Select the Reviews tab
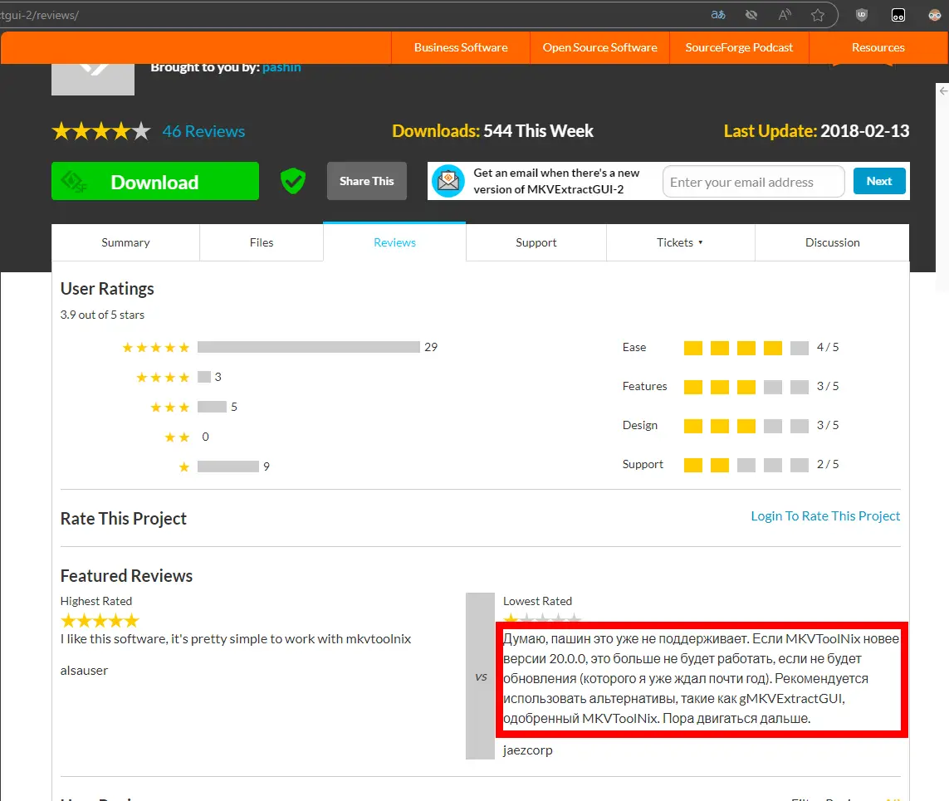The width and height of the screenshot is (949, 801). click(x=394, y=242)
